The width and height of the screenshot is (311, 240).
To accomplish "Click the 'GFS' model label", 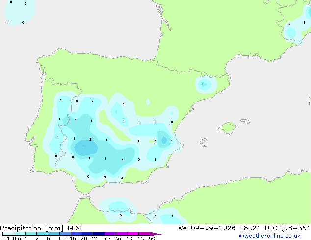I will point(74,228).
